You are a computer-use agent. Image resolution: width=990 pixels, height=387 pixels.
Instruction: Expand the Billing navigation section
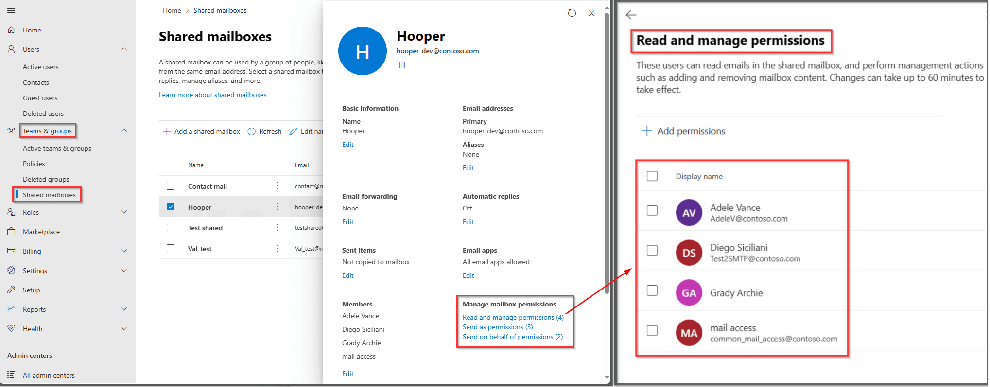coord(124,251)
